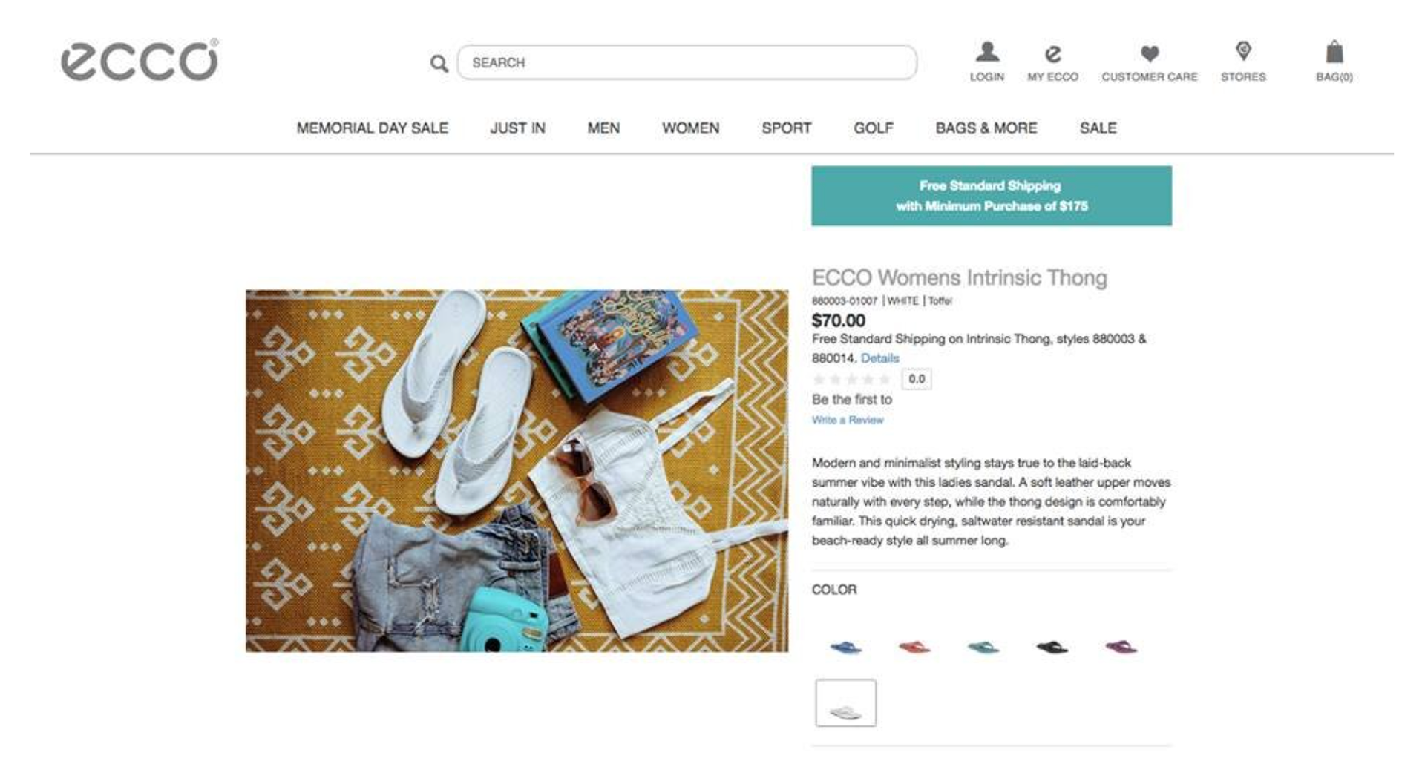
Task: Open the Women menu item
Action: pos(690,128)
